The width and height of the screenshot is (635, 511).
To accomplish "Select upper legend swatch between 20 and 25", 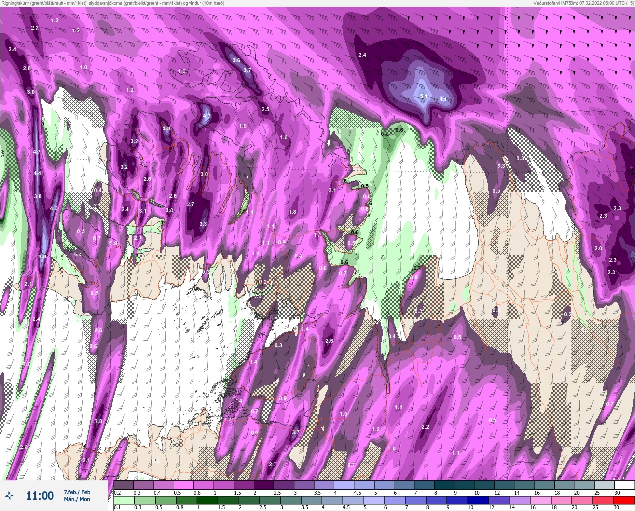I will tap(584, 485).
